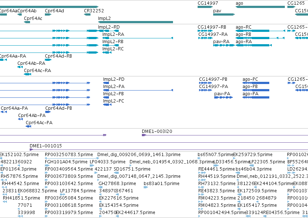This screenshot has width=308, height=218.
Task: Select the CG14997-RB transcript
Action: pyautogui.click(x=205, y=31)
